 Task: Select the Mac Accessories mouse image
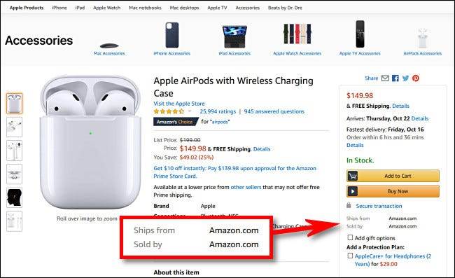(x=109, y=46)
